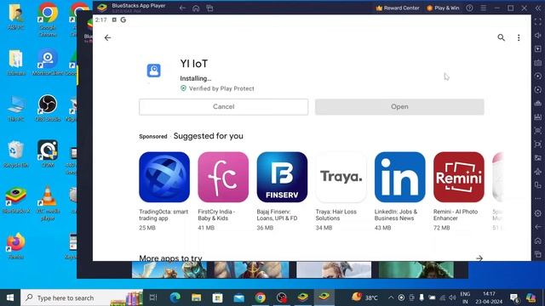Click the 38°C weather widget

[x=364, y=297]
